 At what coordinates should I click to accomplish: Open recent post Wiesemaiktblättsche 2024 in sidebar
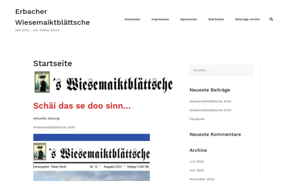(210, 101)
